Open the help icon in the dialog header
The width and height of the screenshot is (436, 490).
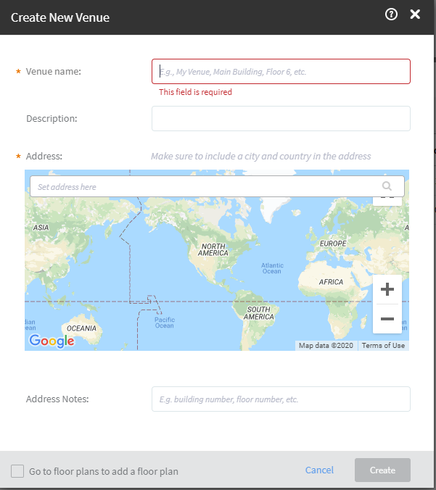(x=392, y=14)
